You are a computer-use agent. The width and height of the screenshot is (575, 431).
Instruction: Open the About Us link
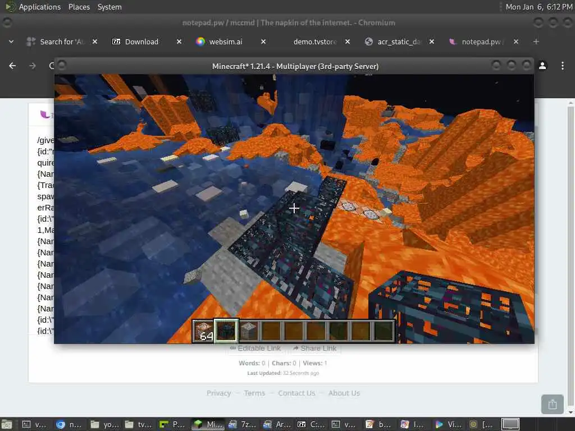point(344,393)
